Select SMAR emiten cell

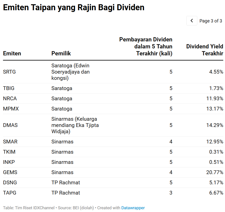tap(10, 142)
